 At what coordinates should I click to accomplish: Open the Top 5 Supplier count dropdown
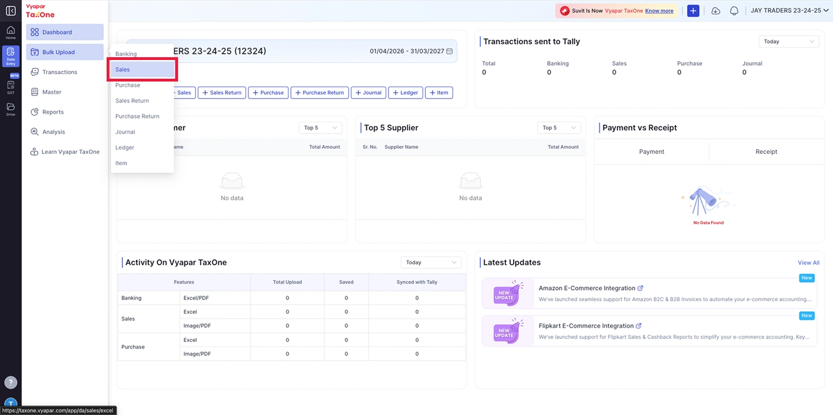pos(559,128)
